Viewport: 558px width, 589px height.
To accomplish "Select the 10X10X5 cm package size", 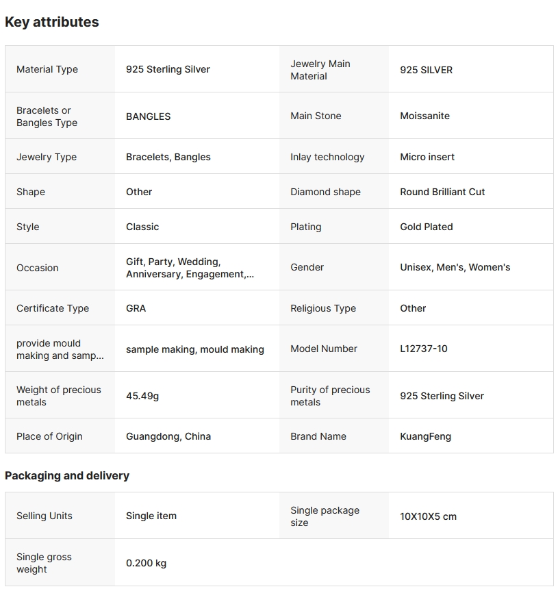I will (x=428, y=516).
